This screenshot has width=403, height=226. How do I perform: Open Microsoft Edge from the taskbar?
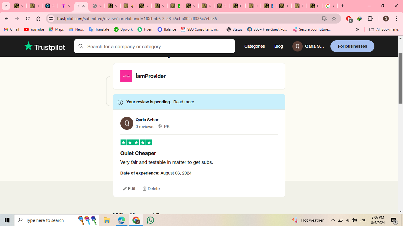pos(121,220)
